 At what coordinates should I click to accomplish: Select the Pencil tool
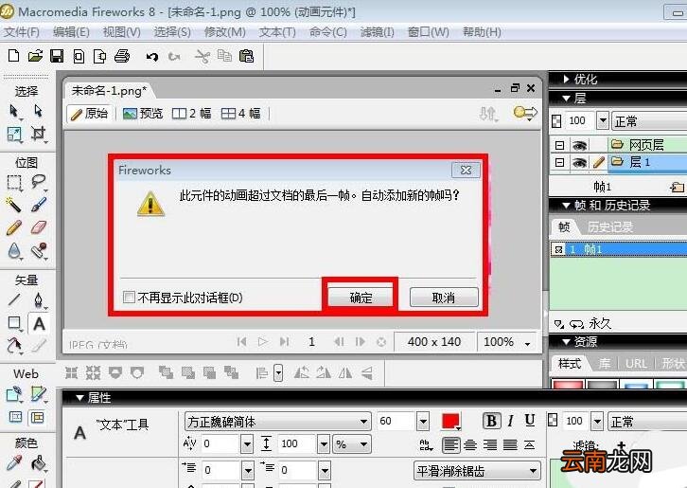point(14,227)
